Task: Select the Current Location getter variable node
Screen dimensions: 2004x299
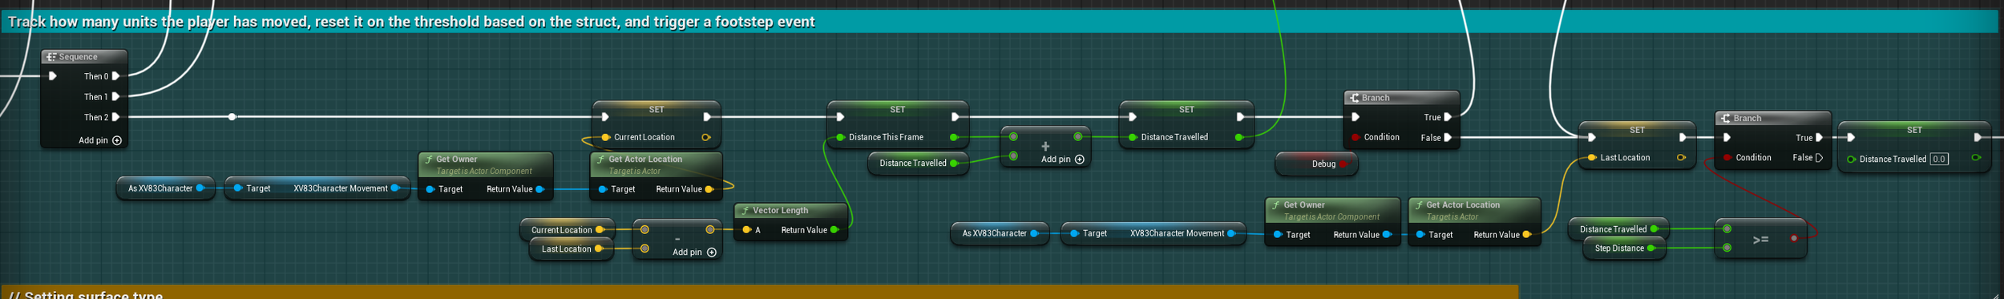Action: [567, 230]
